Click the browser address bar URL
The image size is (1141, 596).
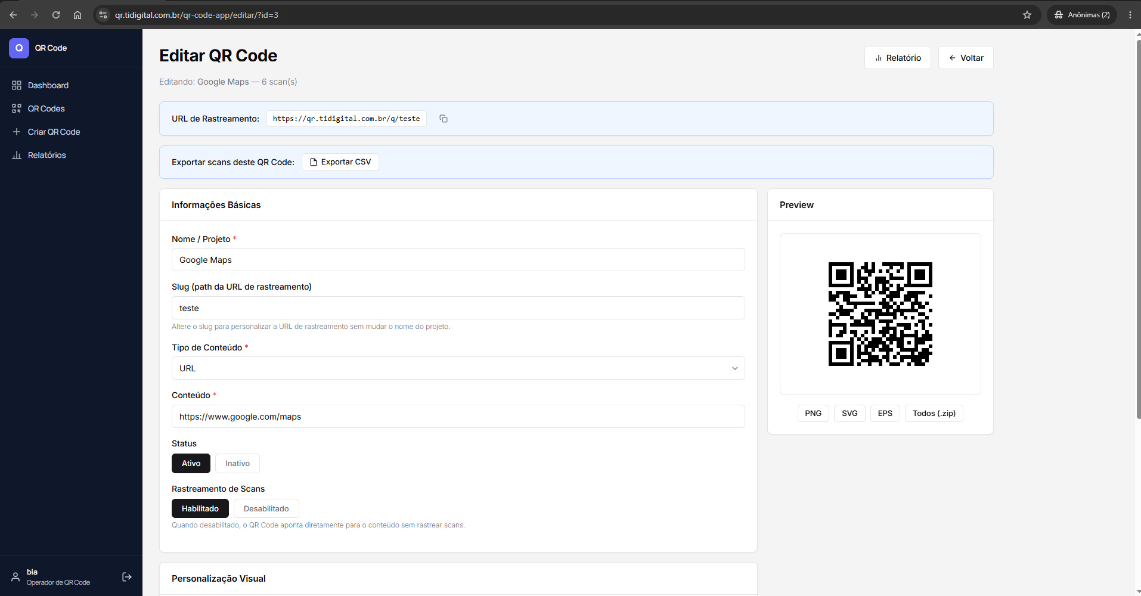coord(197,15)
